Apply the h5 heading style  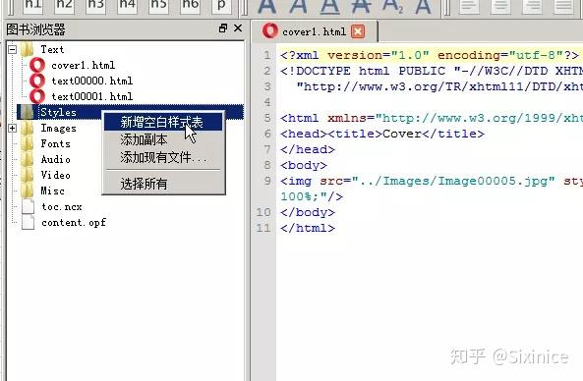158,6
